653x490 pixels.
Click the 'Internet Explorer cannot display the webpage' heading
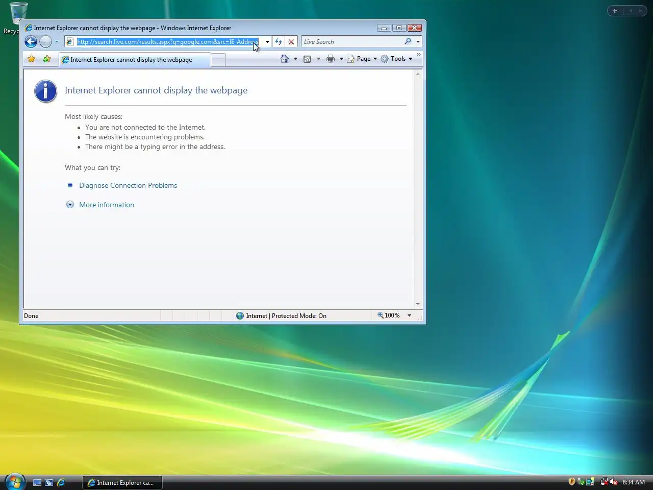tap(156, 90)
